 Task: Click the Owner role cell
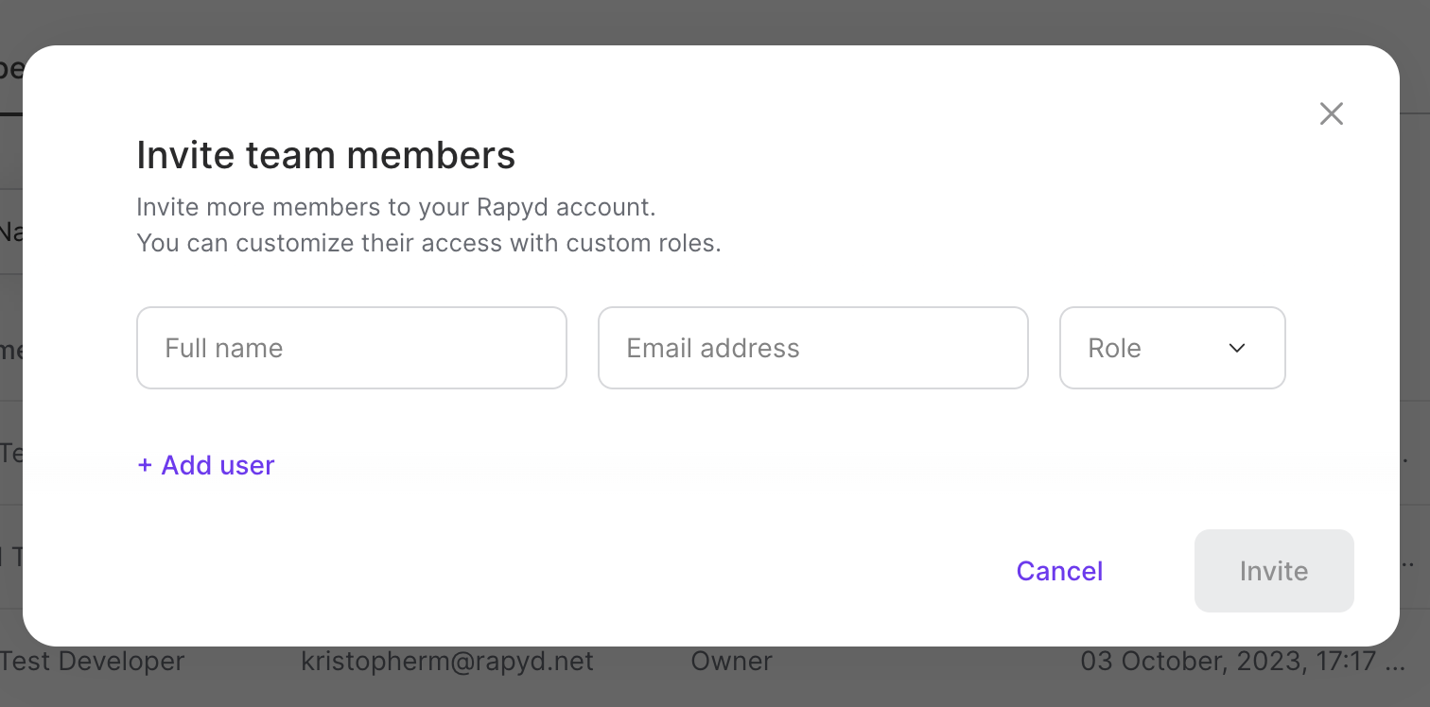click(731, 662)
